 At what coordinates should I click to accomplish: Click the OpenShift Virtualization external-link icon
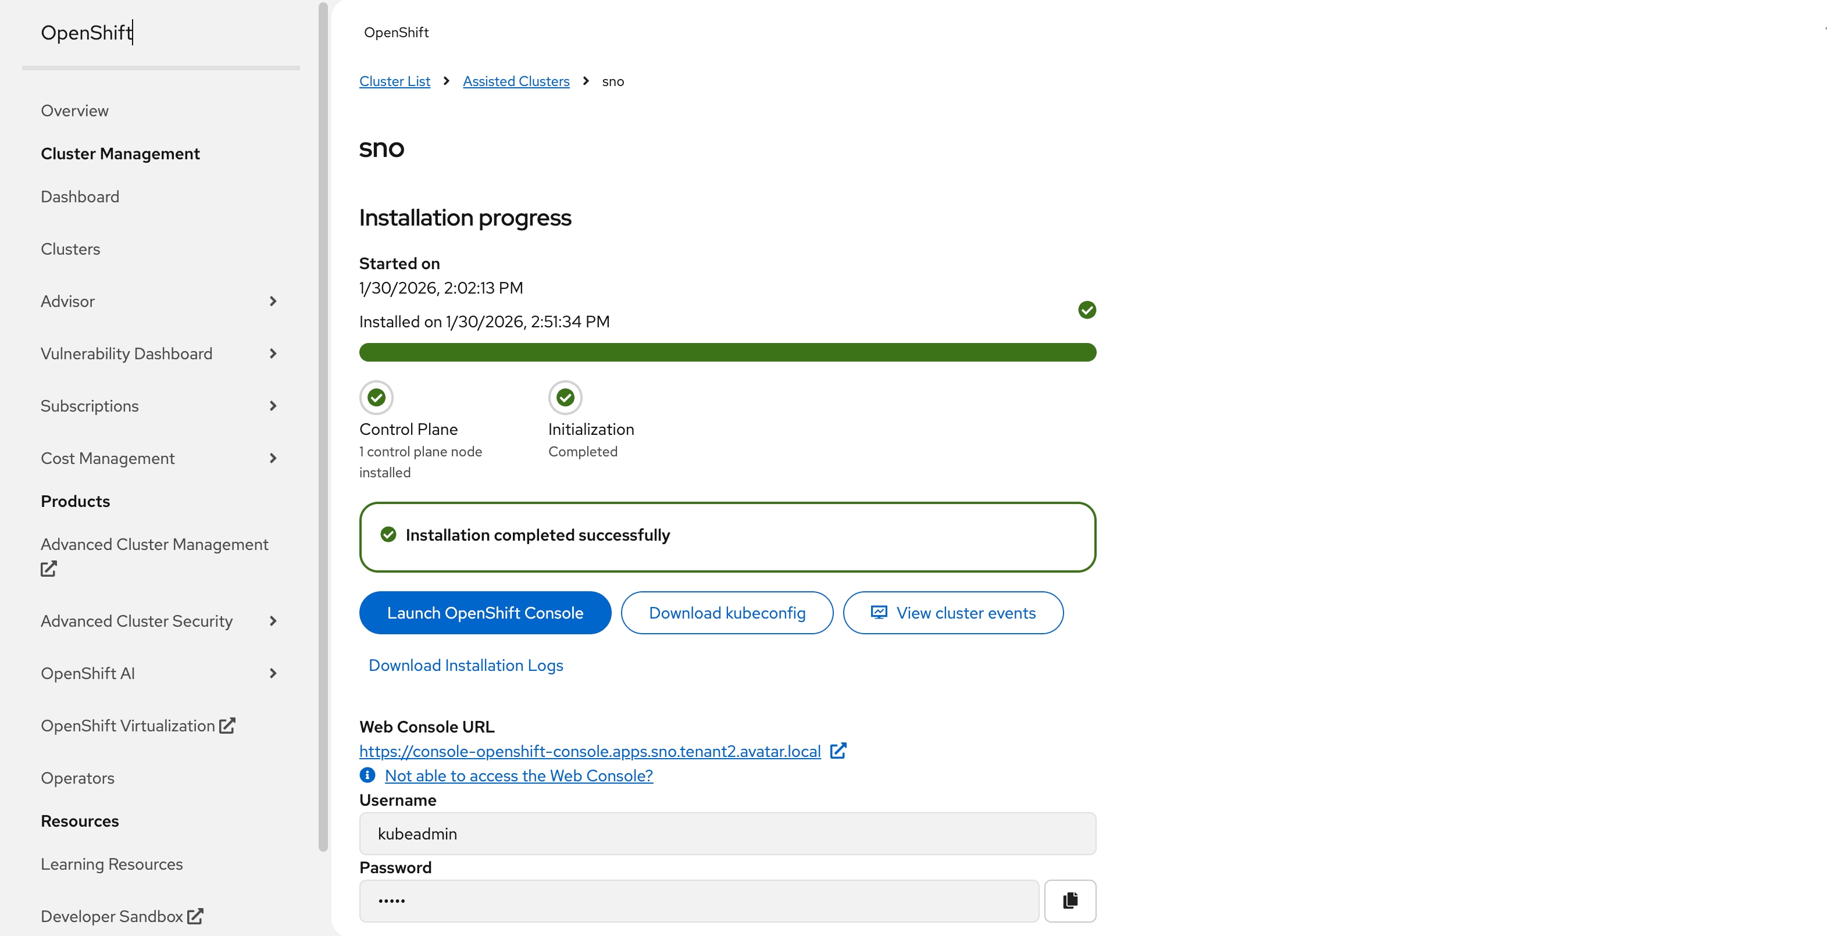[227, 726]
